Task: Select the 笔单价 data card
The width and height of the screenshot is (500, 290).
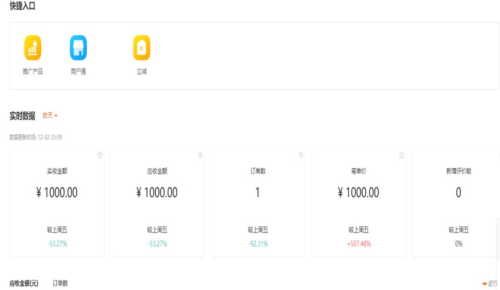Action: [359, 202]
